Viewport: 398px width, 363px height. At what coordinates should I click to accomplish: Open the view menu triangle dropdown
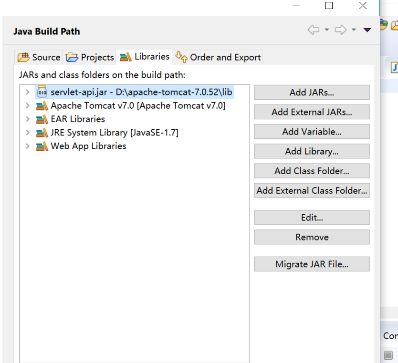(x=367, y=29)
